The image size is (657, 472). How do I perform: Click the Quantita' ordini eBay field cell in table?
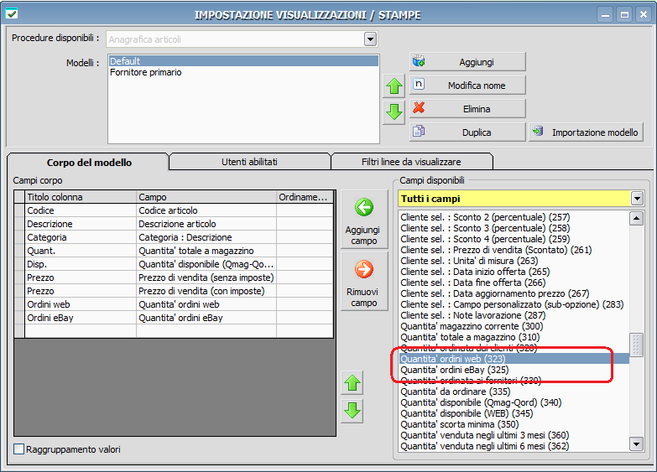pos(206,318)
